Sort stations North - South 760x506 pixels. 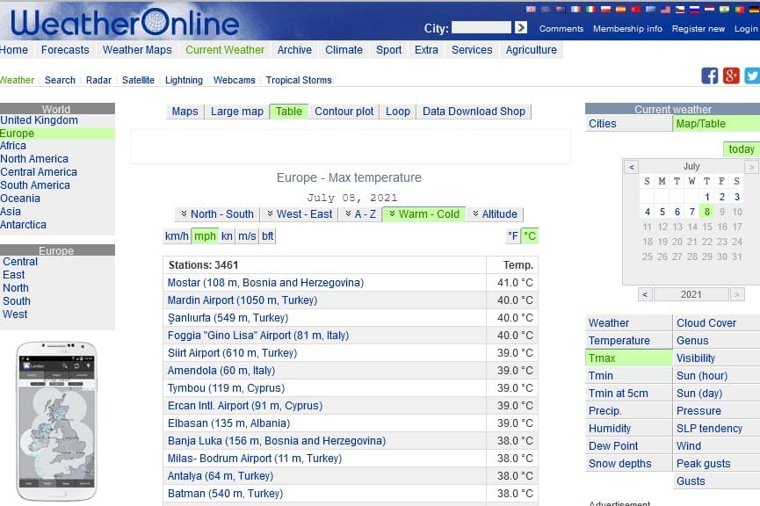tap(217, 214)
